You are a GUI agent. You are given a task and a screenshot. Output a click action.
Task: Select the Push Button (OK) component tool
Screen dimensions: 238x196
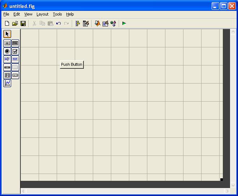(x=7, y=43)
